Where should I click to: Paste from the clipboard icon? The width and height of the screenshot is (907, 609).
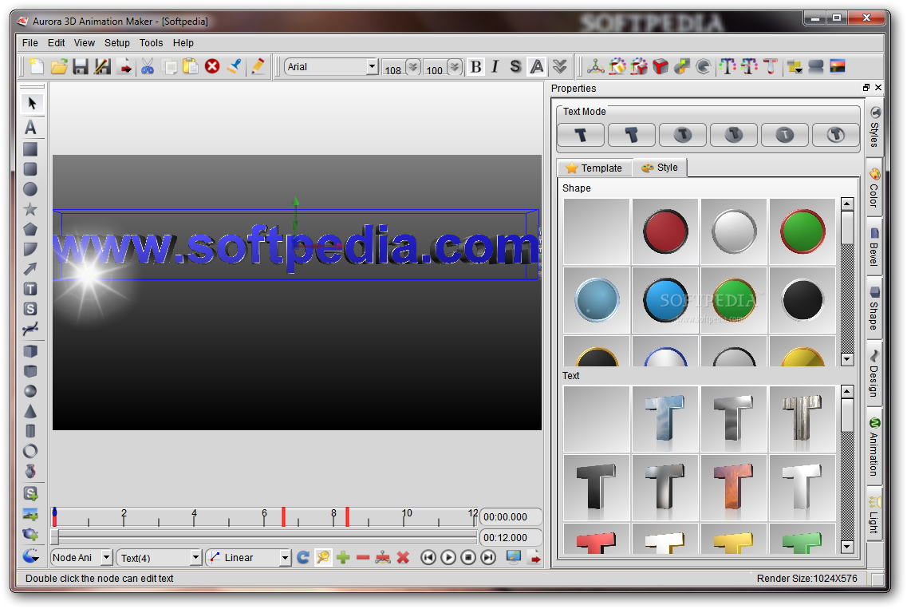tap(191, 66)
